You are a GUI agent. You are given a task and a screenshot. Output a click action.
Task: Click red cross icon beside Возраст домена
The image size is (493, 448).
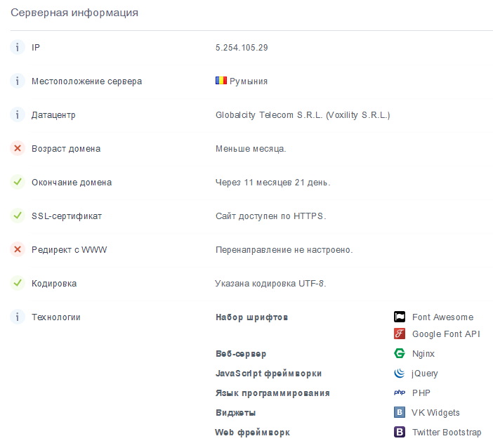[18, 148]
